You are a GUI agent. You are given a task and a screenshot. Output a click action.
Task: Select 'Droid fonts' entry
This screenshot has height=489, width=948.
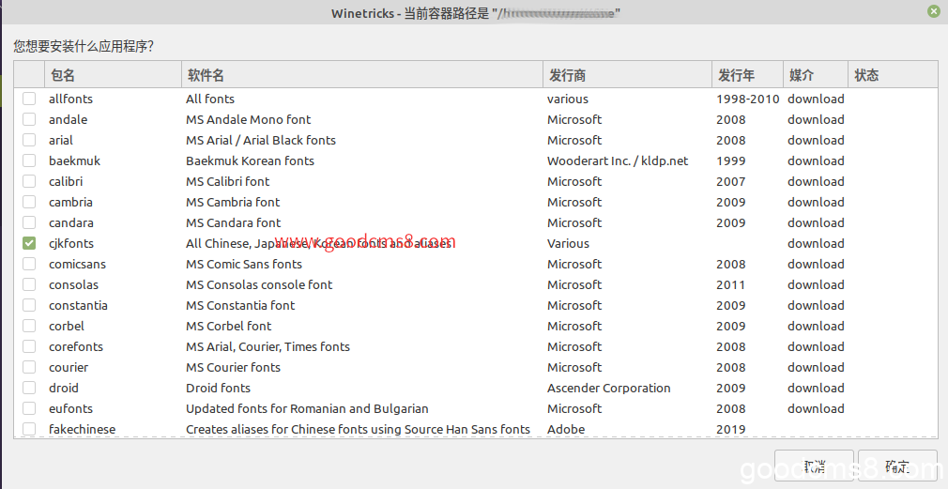coord(218,388)
